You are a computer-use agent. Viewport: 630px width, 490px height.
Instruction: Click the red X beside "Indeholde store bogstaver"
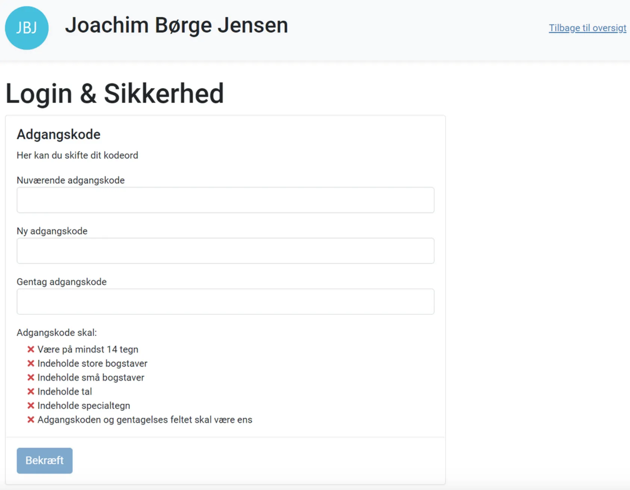point(31,363)
